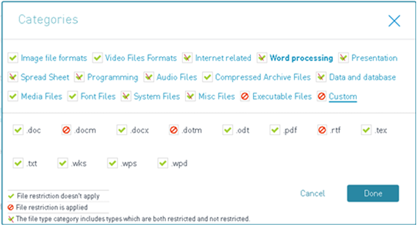Screen dimensions: 418x226
Task: Click the mixed-state icon beside Misc Files
Action: [x=190, y=96]
